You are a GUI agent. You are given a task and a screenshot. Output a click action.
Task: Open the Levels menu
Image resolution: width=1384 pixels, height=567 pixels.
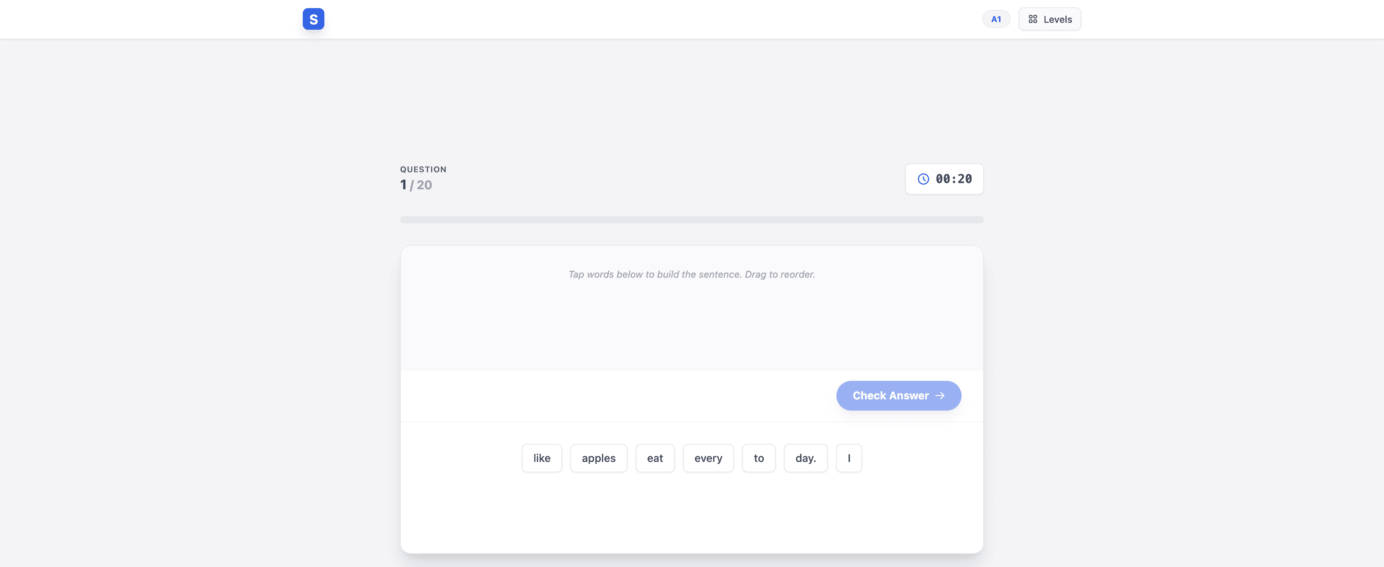[1049, 19]
